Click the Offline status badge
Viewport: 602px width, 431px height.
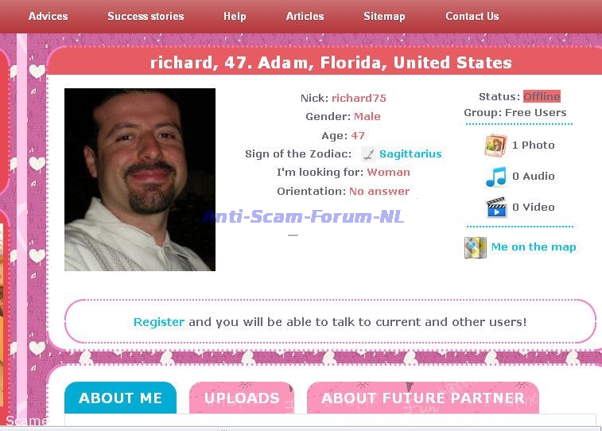pos(542,97)
